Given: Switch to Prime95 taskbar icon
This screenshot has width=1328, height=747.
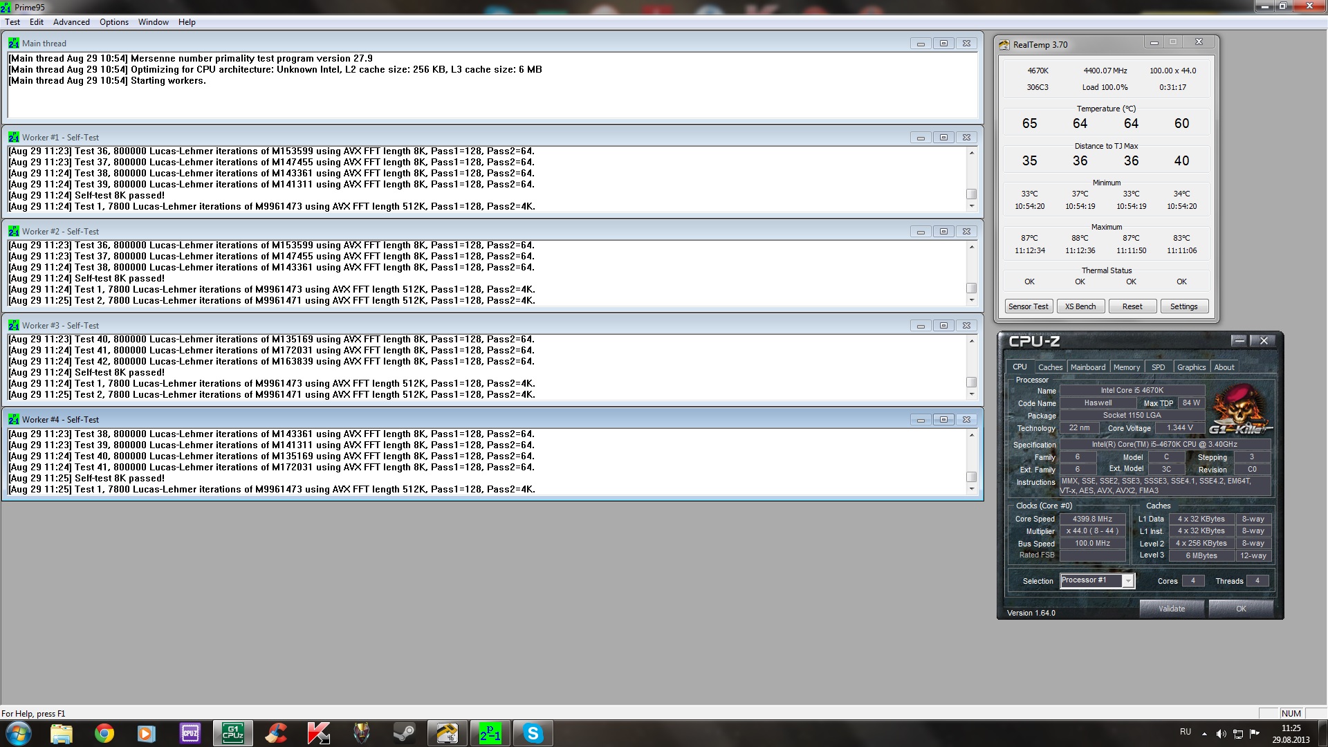Looking at the screenshot, I should tap(490, 733).
